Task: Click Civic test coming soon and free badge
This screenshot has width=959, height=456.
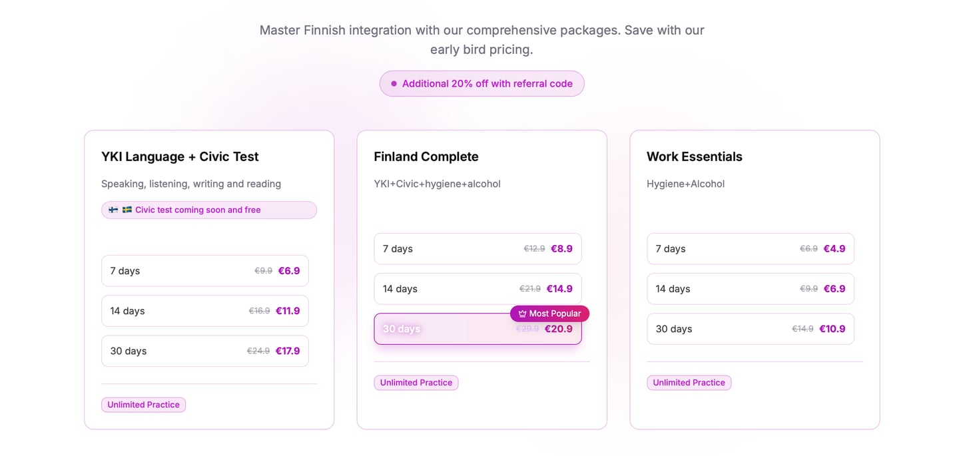Action: [x=208, y=210]
